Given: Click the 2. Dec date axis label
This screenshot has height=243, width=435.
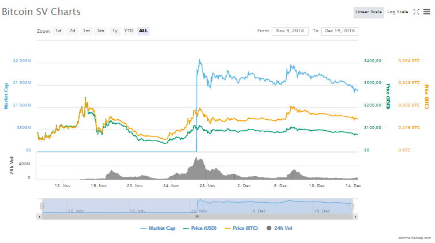Looking at the screenshot, I should click(x=244, y=186).
